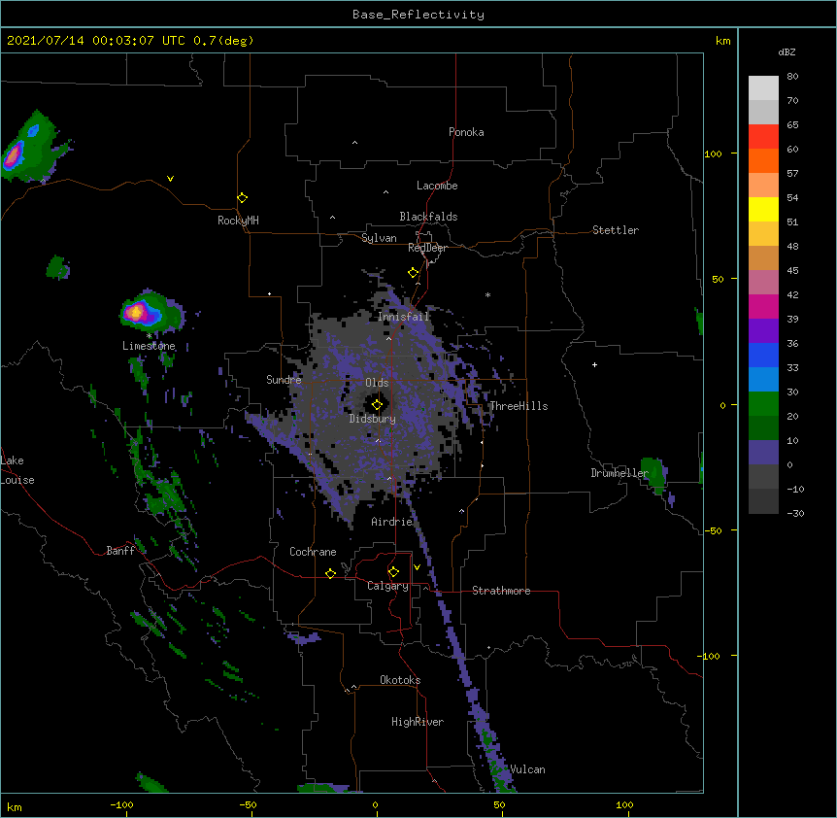This screenshot has width=837, height=818.
Task: Click the blue 33-36 dBZ legend swatch
Action: (x=763, y=355)
